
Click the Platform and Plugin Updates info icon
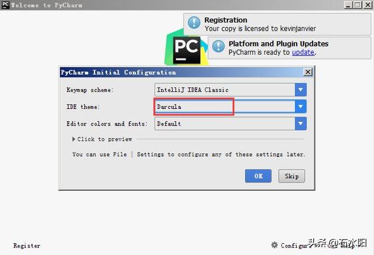(219, 46)
